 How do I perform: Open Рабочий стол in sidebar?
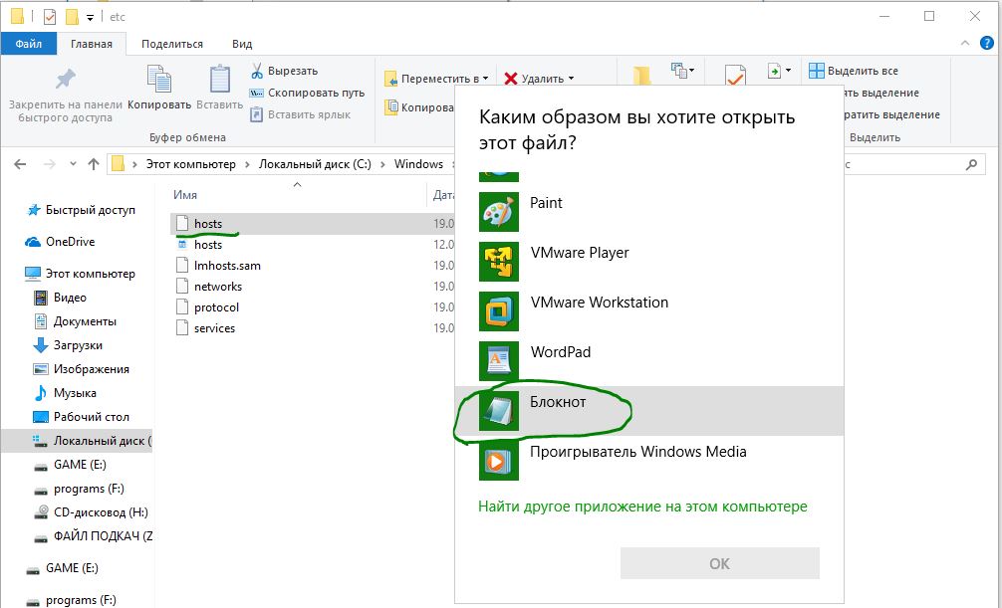coord(81,416)
